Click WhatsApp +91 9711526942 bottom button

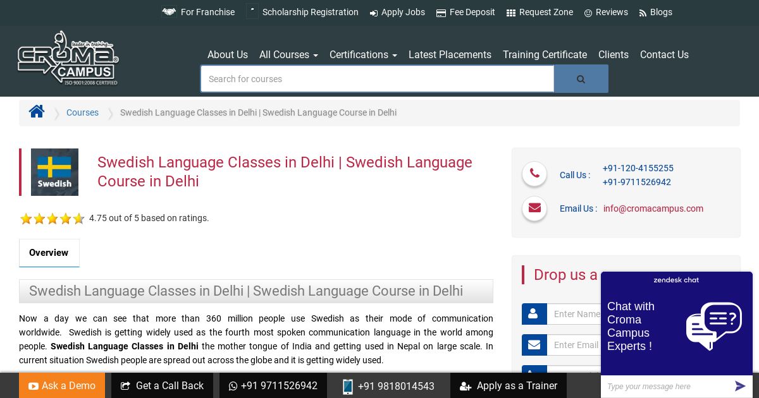point(273,385)
